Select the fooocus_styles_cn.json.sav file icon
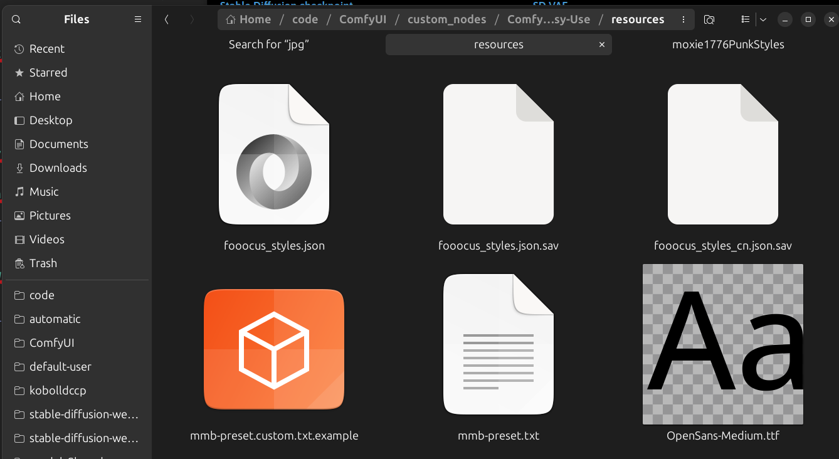 pyautogui.click(x=723, y=154)
